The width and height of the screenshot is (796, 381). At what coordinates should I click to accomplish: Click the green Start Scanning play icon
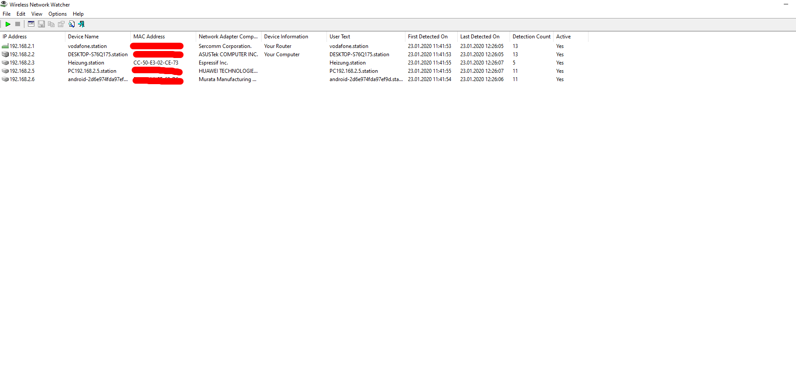[x=8, y=24]
